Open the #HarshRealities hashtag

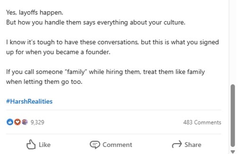click(x=29, y=101)
